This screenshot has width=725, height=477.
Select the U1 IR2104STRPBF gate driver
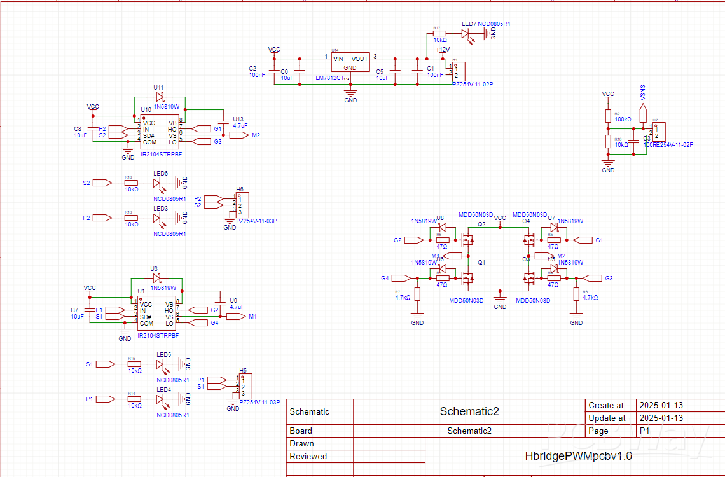tap(156, 314)
